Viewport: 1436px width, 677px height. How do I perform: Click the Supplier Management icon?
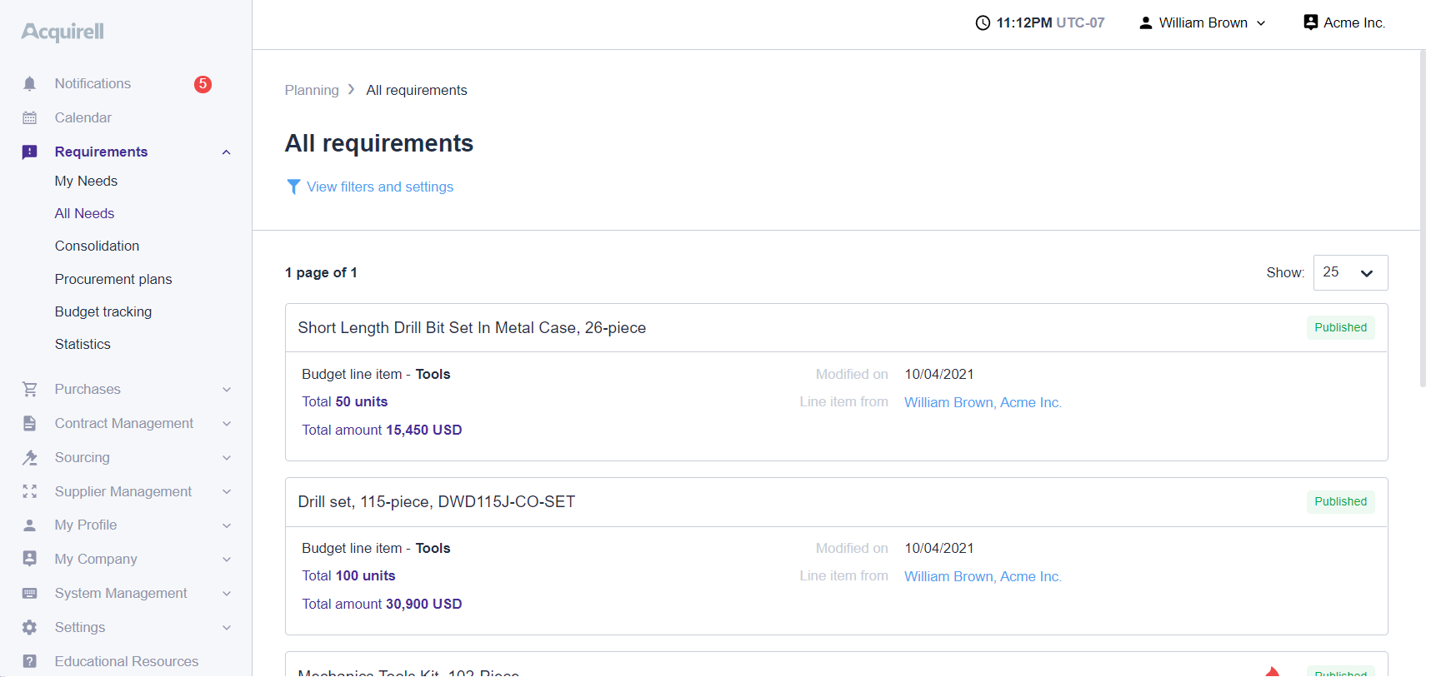point(30,491)
